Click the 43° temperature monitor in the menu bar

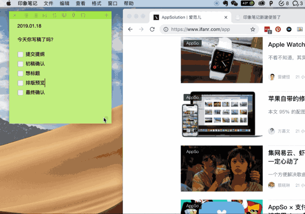[248, 3]
